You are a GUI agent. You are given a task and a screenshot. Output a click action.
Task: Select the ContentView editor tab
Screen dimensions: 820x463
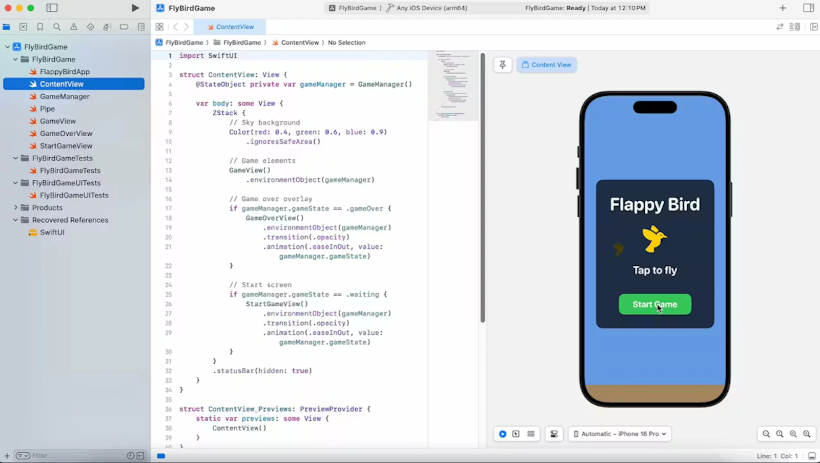click(230, 27)
